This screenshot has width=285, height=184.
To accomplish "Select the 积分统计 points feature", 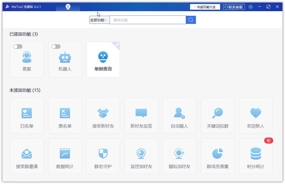I will (256, 156).
